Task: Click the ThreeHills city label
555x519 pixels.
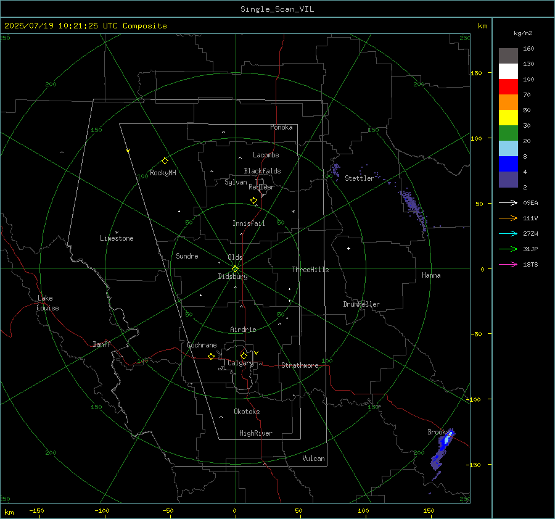Action: tap(310, 270)
